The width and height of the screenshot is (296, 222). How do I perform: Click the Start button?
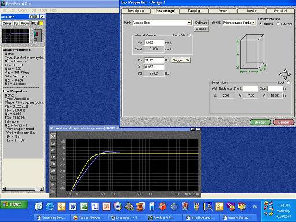14,205
